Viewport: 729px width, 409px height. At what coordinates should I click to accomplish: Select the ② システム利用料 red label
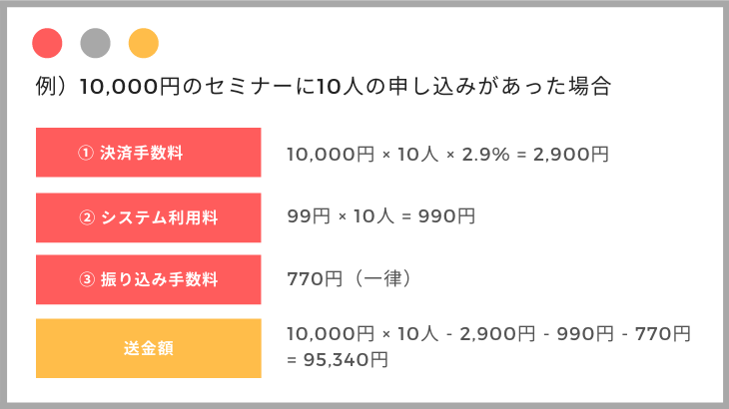click(149, 217)
